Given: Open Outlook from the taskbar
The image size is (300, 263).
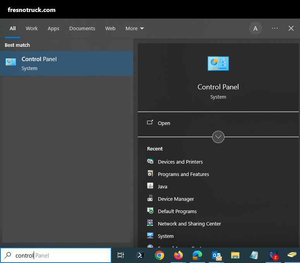Looking at the screenshot, I should (216, 255).
